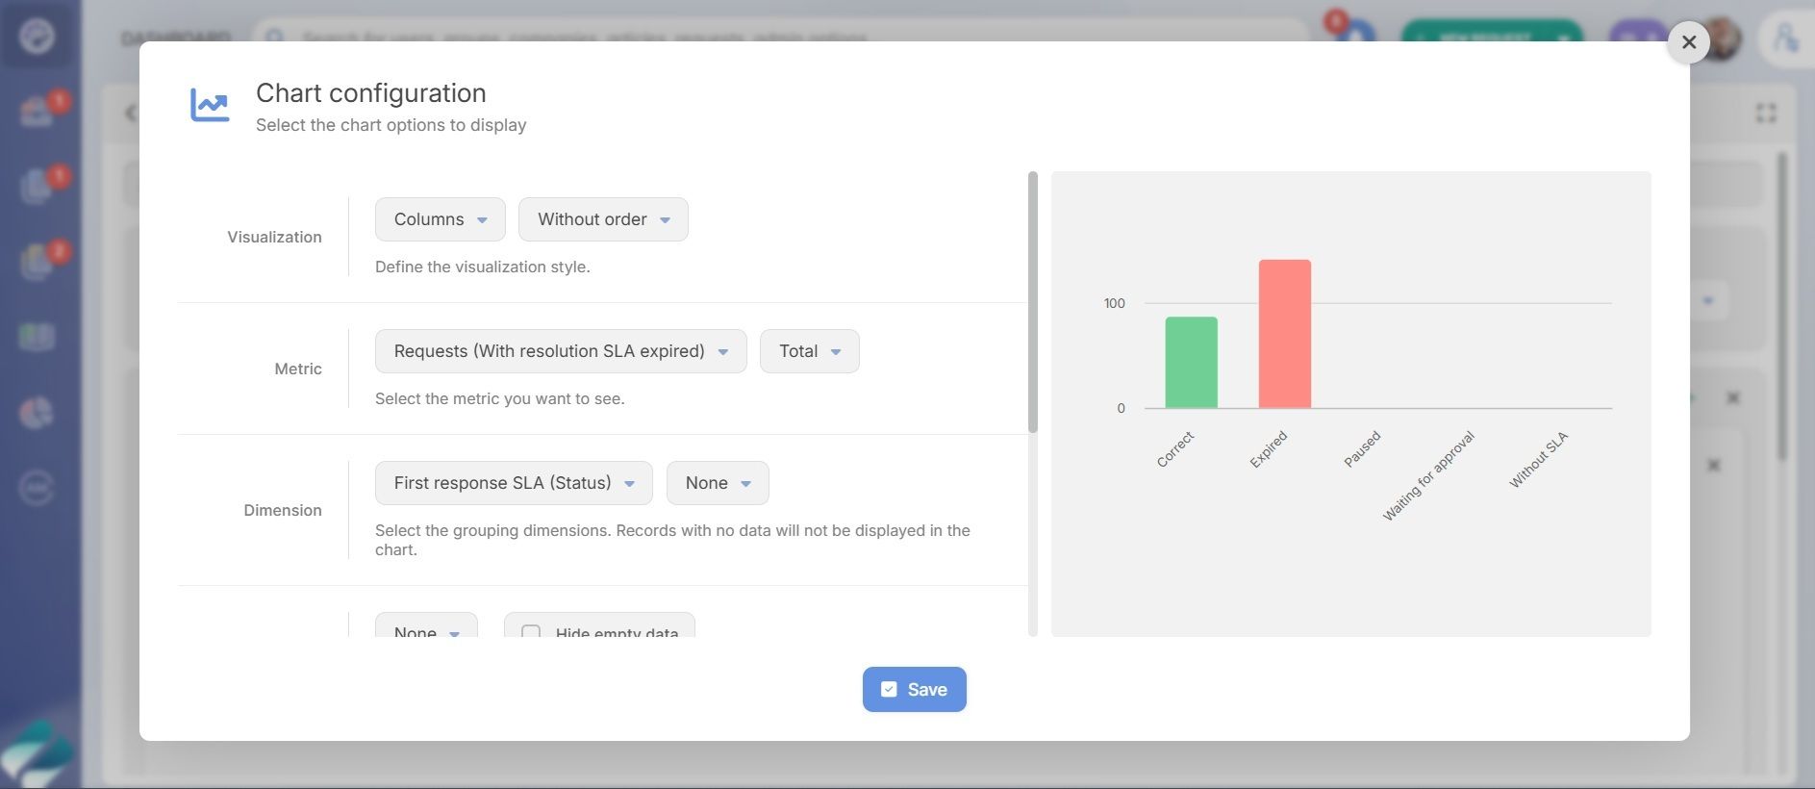Open the partially visible None dropdown at bottom

[x=426, y=626]
